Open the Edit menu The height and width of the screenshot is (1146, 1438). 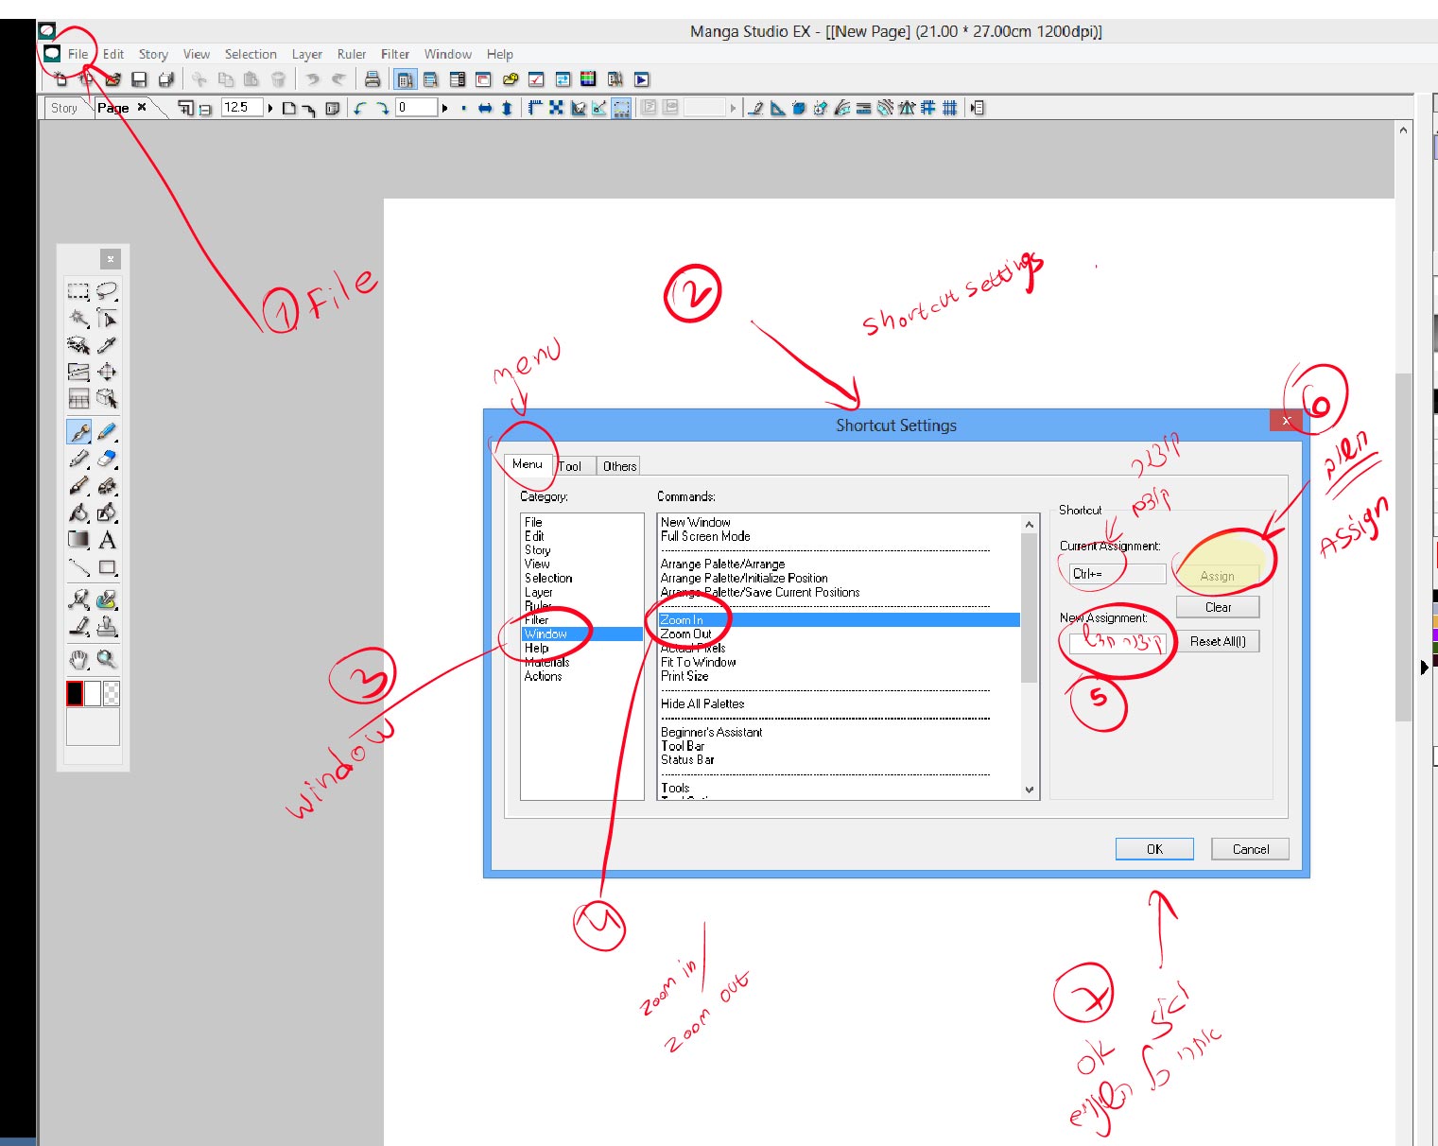click(113, 54)
